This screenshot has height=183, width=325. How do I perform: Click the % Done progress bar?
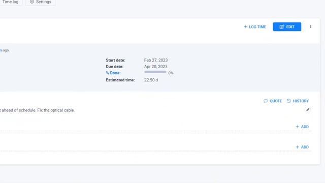155,72
